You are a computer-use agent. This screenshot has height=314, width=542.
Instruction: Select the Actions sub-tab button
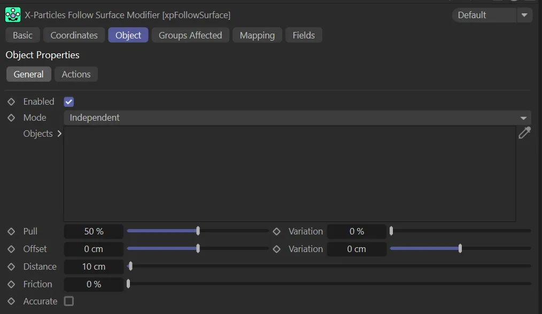pyautogui.click(x=76, y=74)
